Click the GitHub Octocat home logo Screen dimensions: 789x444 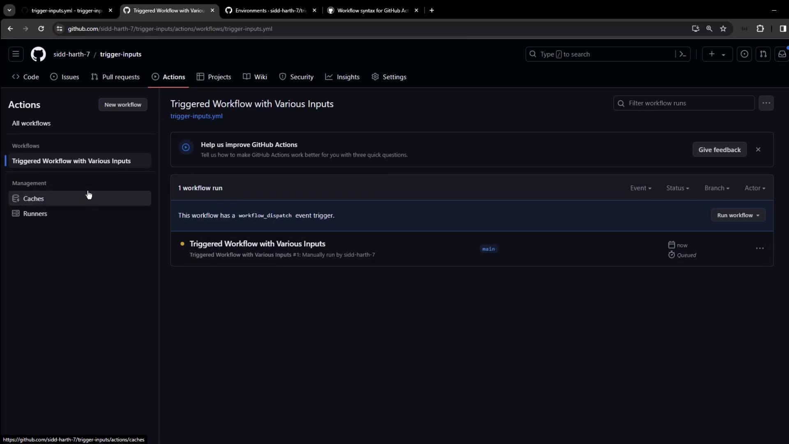click(x=38, y=54)
